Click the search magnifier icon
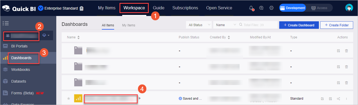The width and height of the screenshot is (358, 105). (241, 25)
